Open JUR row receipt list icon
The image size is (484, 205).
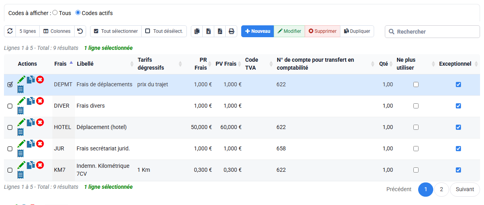click(x=21, y=153)
